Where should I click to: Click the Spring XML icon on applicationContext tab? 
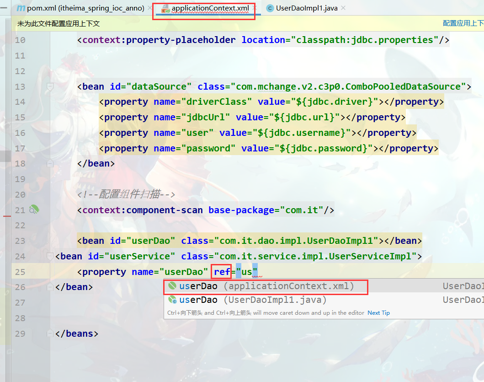tap(165, 8)
